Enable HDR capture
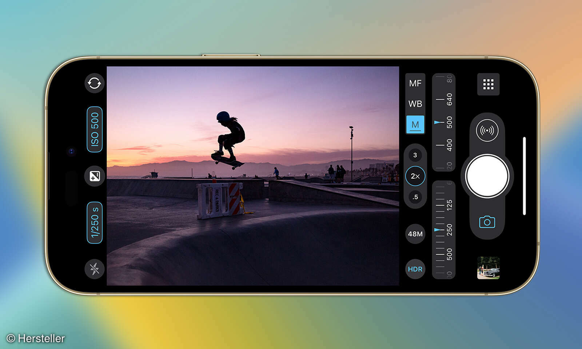The image size is (582, 349). click(x=415, y=269)
